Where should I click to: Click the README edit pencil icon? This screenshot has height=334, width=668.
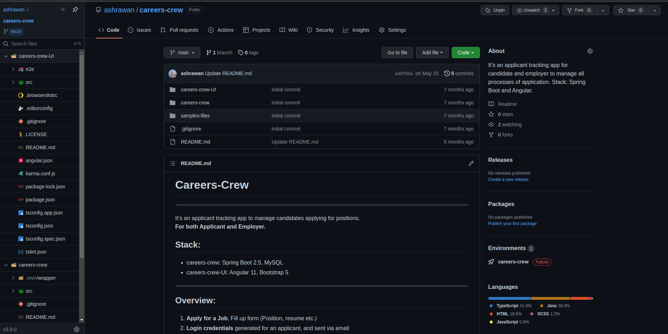click(x=471, y=163)
